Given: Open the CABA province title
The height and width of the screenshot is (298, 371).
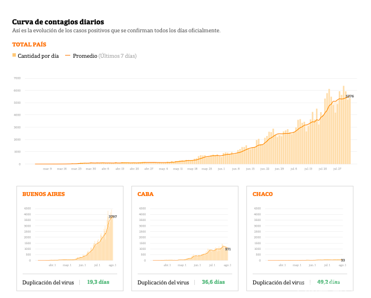Looking at the screenshot, I should (x=146, y=194).
